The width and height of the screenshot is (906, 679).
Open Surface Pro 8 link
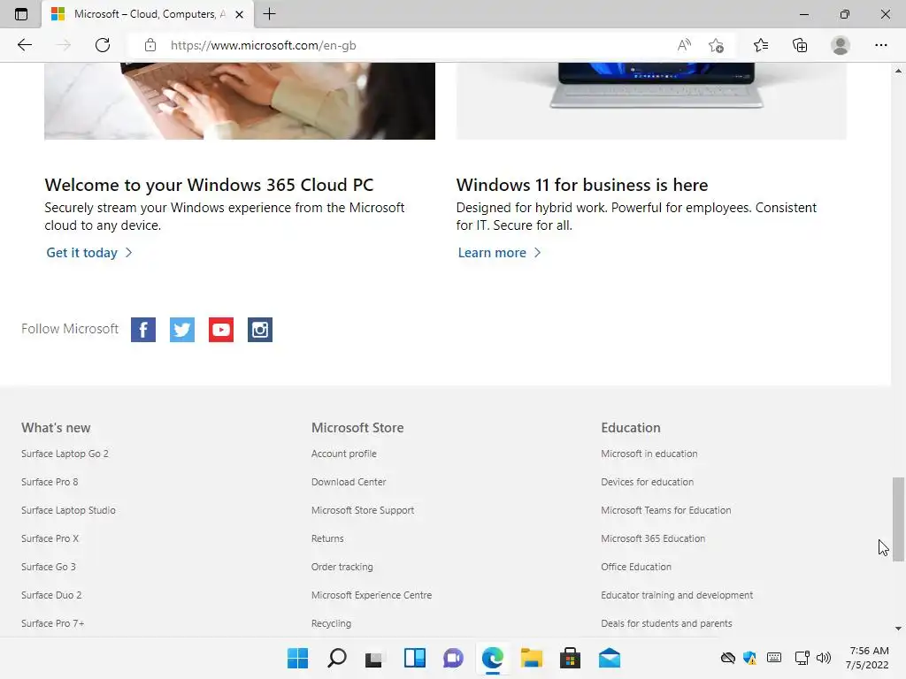point(50,482)
